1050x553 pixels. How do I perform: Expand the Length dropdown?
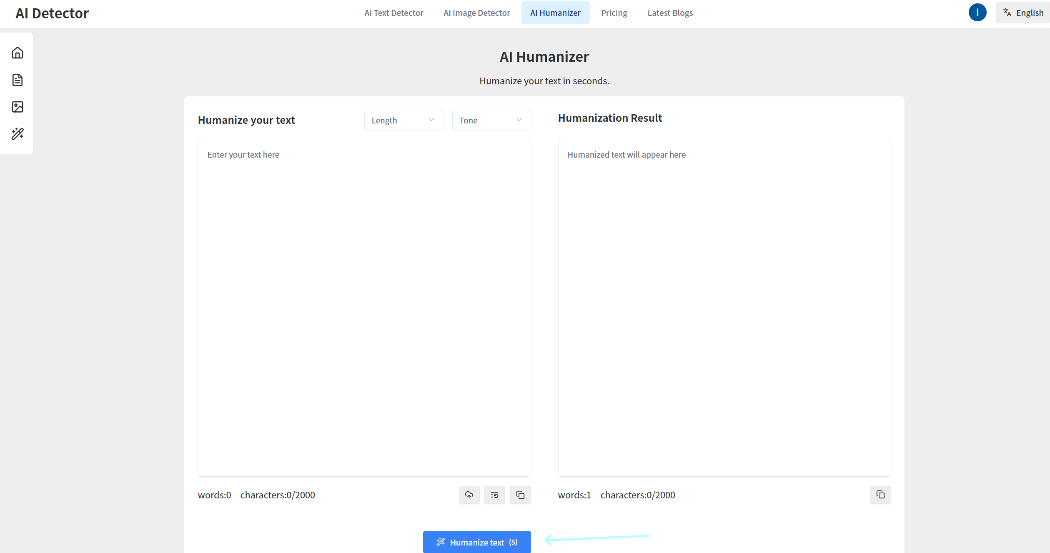coord(403,120)
